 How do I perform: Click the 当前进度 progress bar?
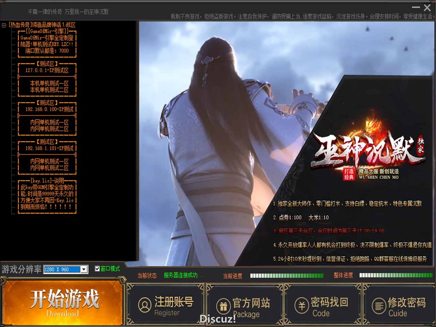(287, 276)
